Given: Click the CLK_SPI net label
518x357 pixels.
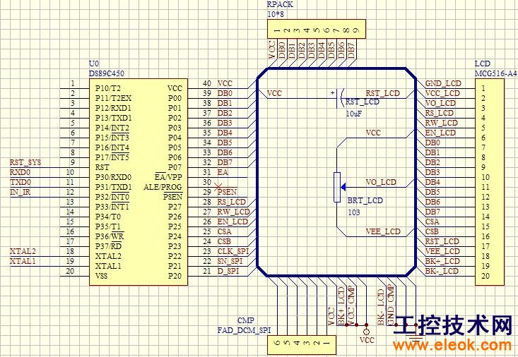Looking at the screenshot, I should tap(233, 251).
